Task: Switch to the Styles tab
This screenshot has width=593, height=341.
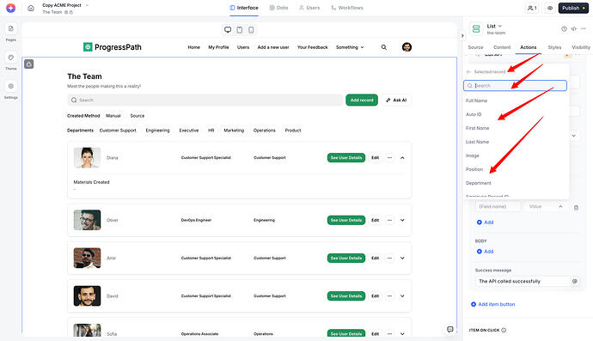Action: (x=554, y=47)
